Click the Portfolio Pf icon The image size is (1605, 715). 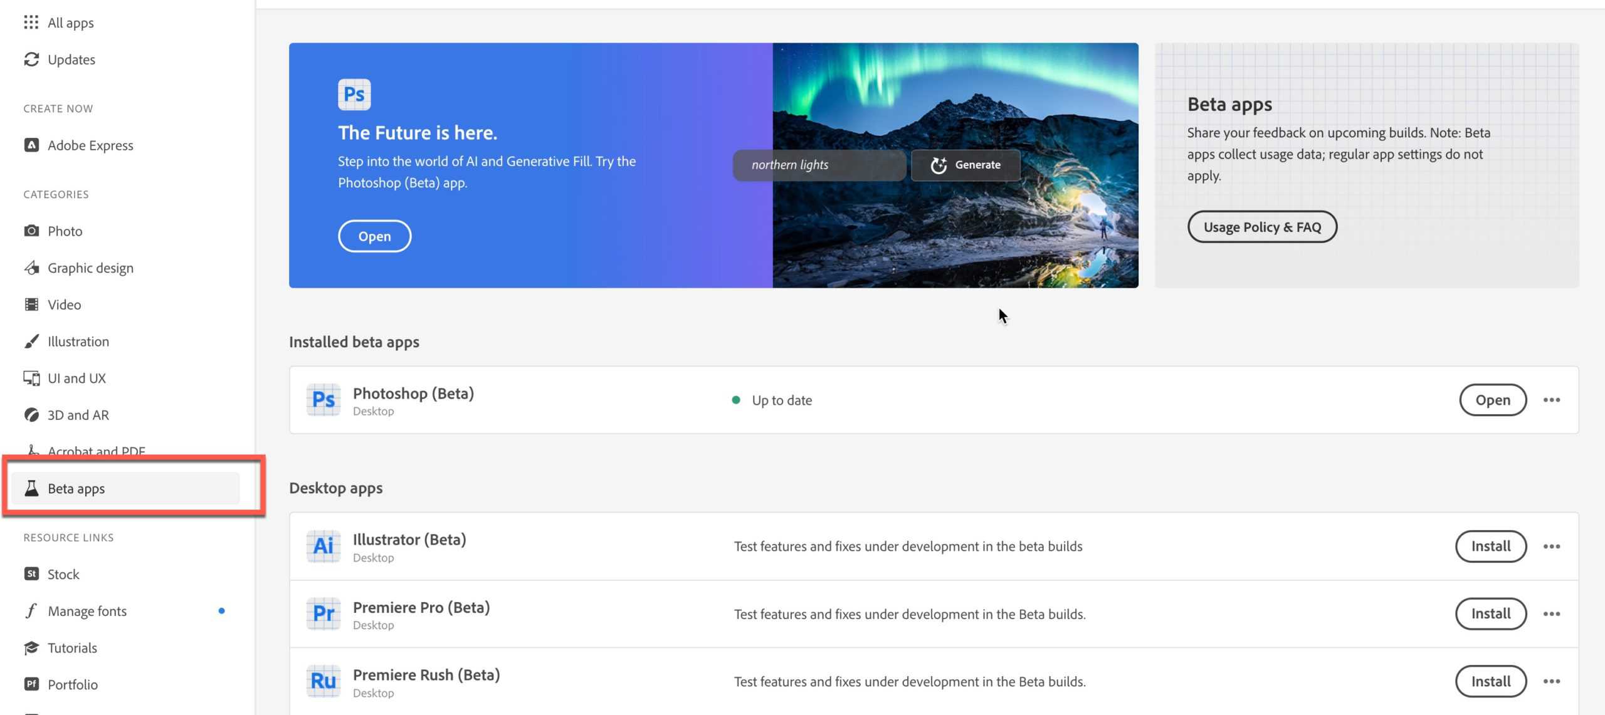tap(31, 684)
